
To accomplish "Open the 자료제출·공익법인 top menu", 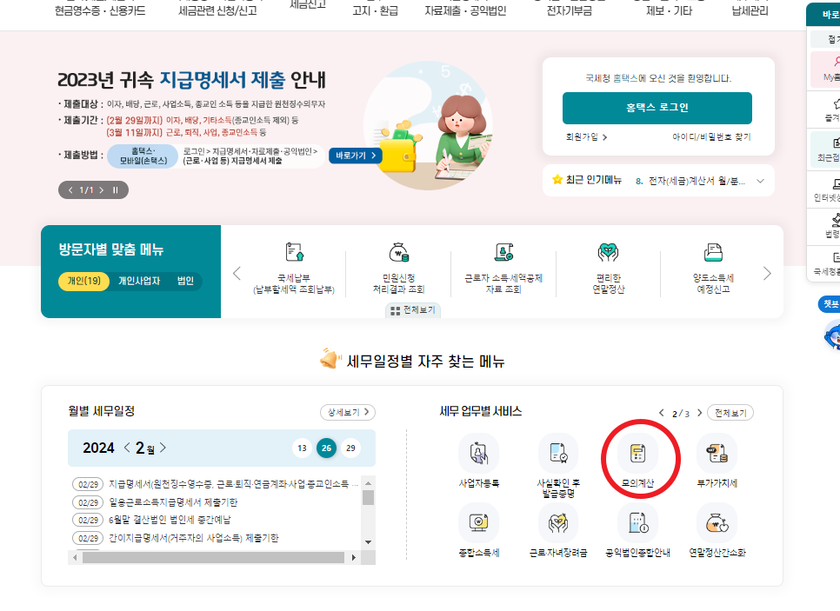I will tap(465, 10).
